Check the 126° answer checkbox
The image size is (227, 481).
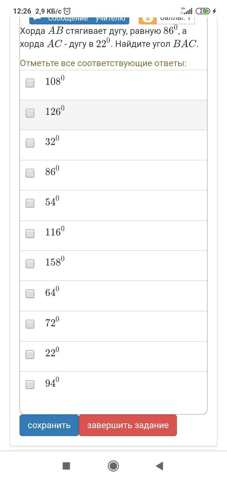click(x=30, y=113)
